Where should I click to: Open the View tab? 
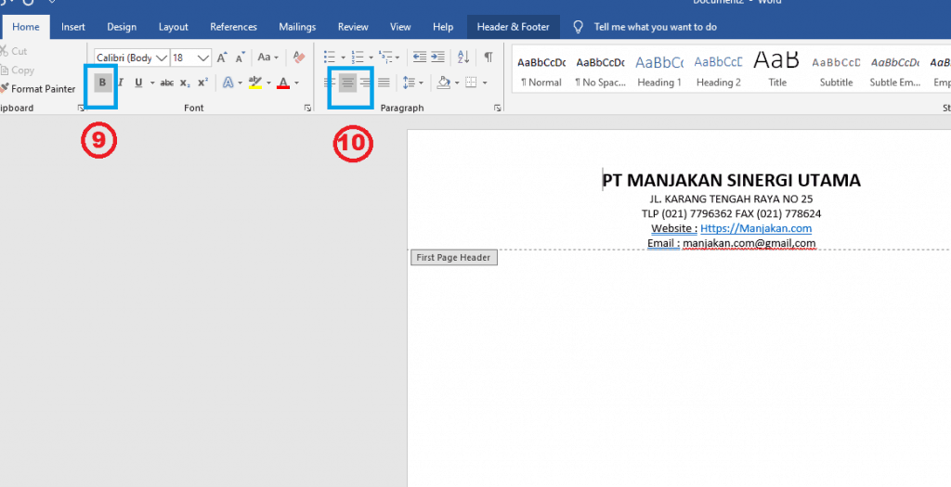[x=400, y=27]
